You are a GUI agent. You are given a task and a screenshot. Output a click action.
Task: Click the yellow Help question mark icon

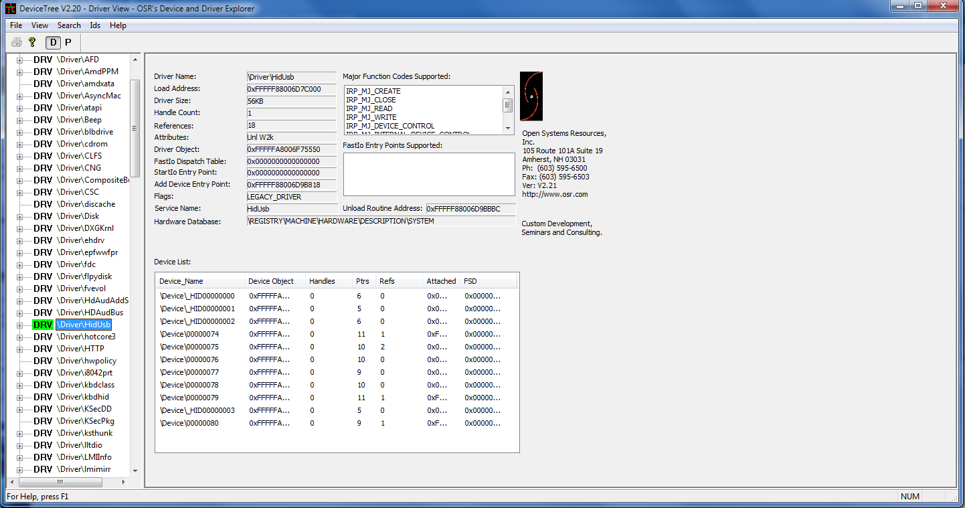[x=32, y=42]
